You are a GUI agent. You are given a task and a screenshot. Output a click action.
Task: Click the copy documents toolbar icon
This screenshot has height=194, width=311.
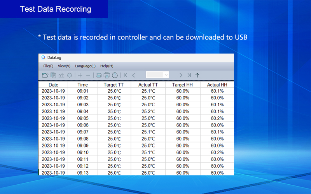53,75
